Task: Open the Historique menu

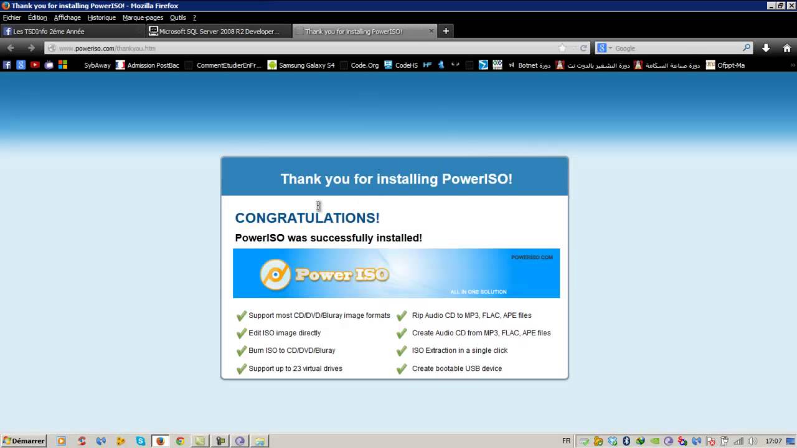Action: 101,17
